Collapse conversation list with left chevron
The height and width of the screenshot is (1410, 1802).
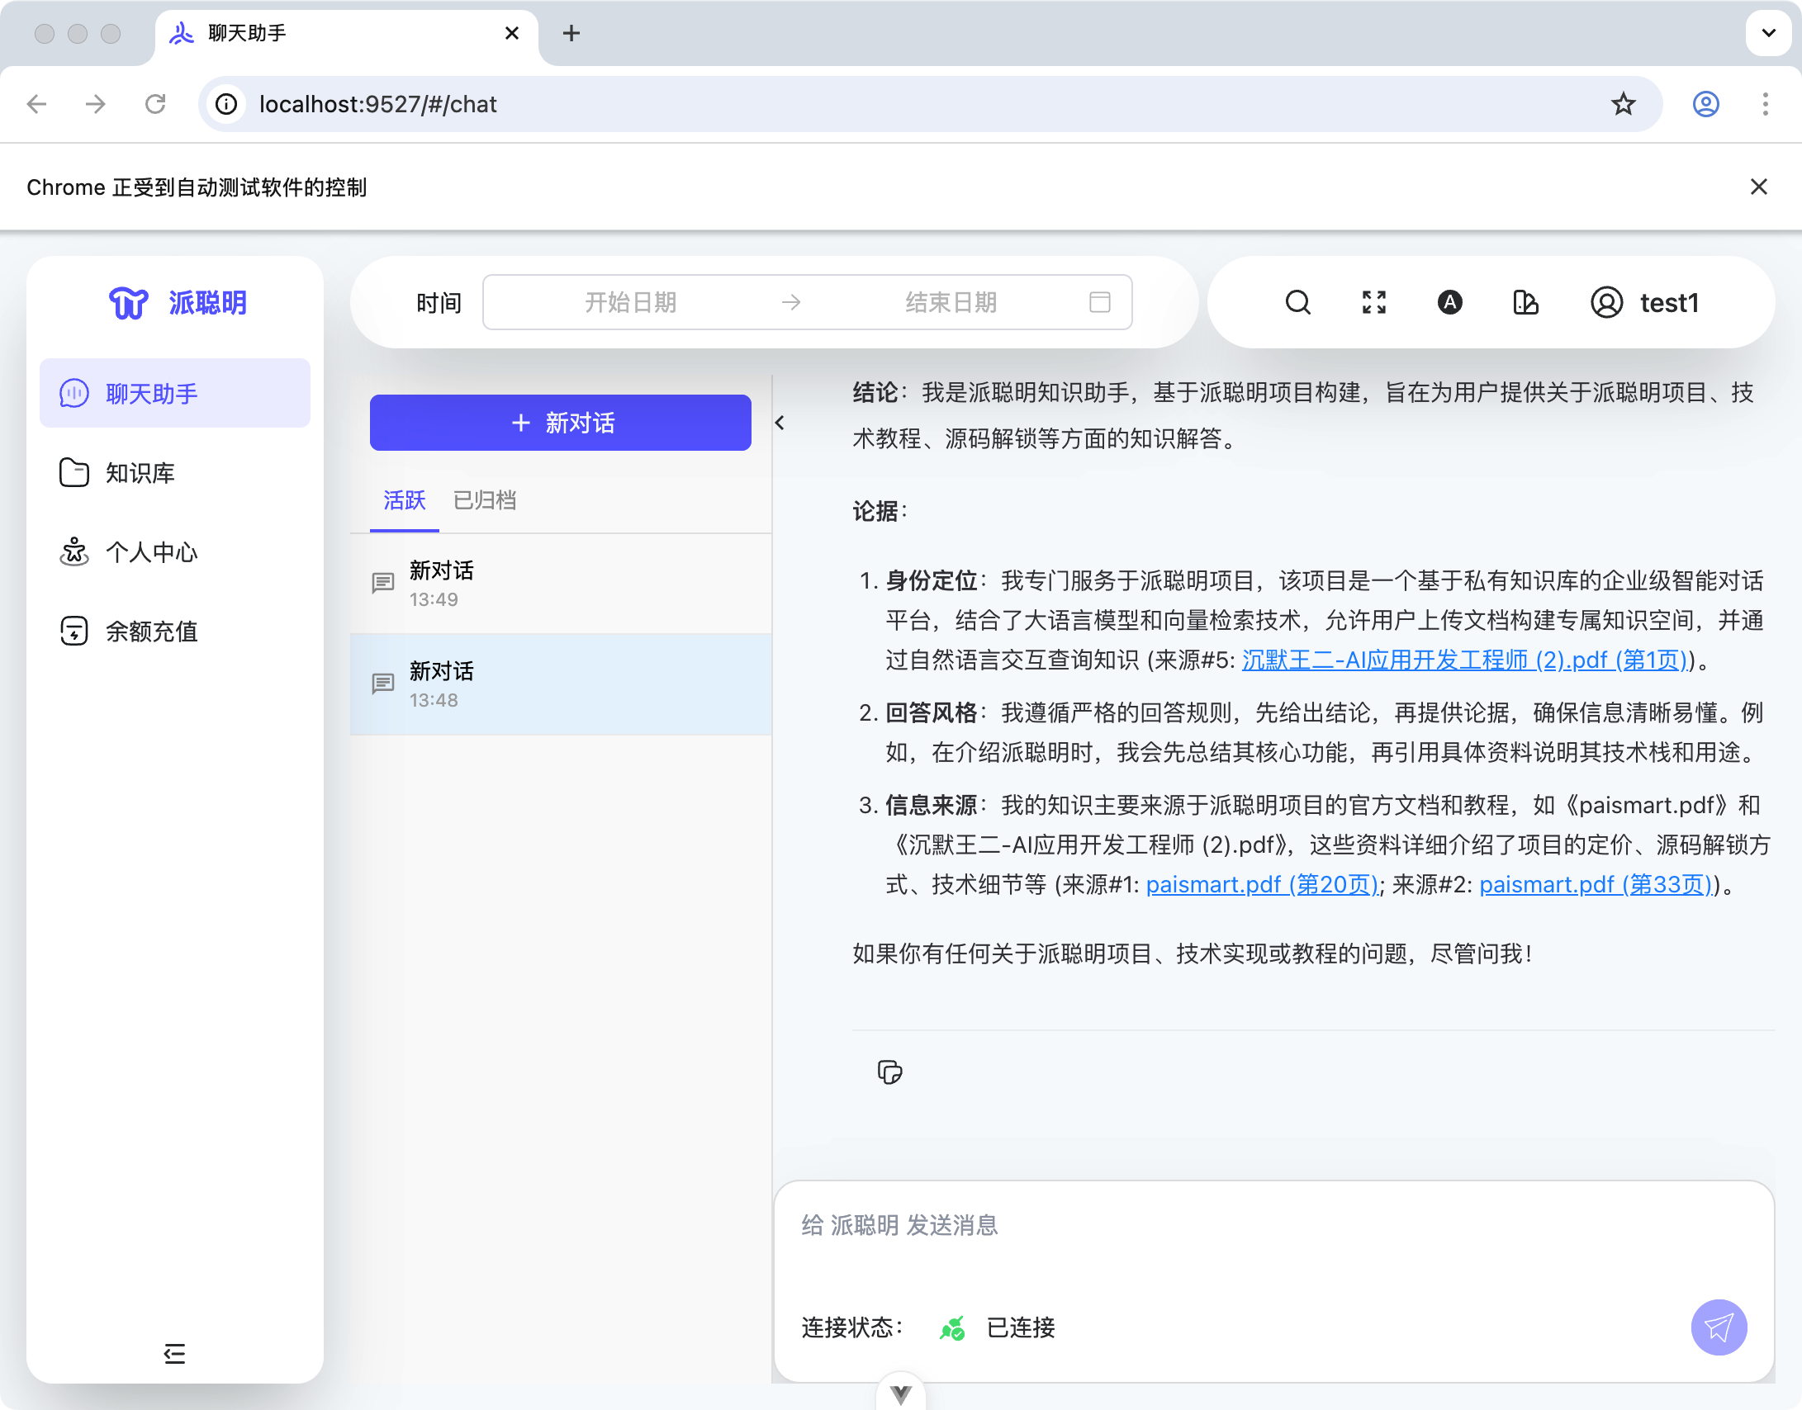[780, 423]
